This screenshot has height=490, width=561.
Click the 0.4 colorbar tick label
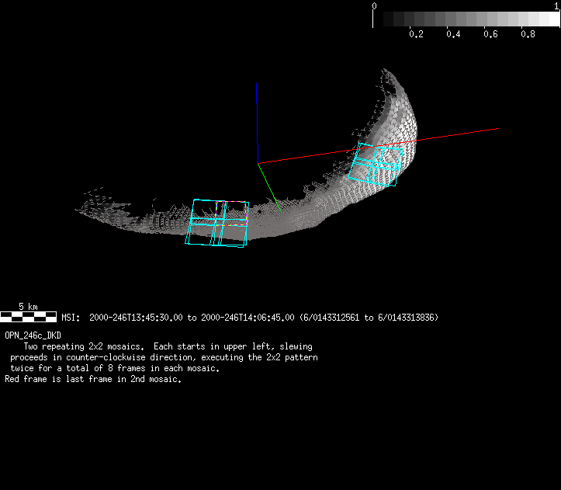[453, 35]
